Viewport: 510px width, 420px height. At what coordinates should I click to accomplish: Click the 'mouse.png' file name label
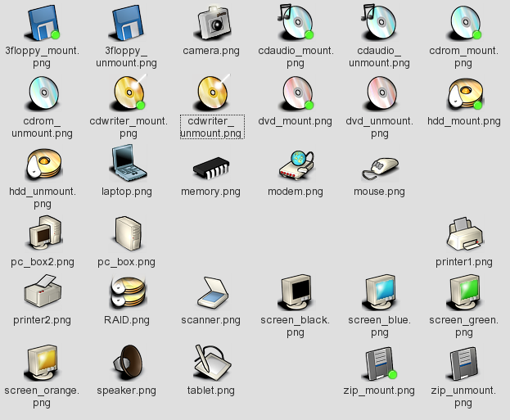click(379, 192)
